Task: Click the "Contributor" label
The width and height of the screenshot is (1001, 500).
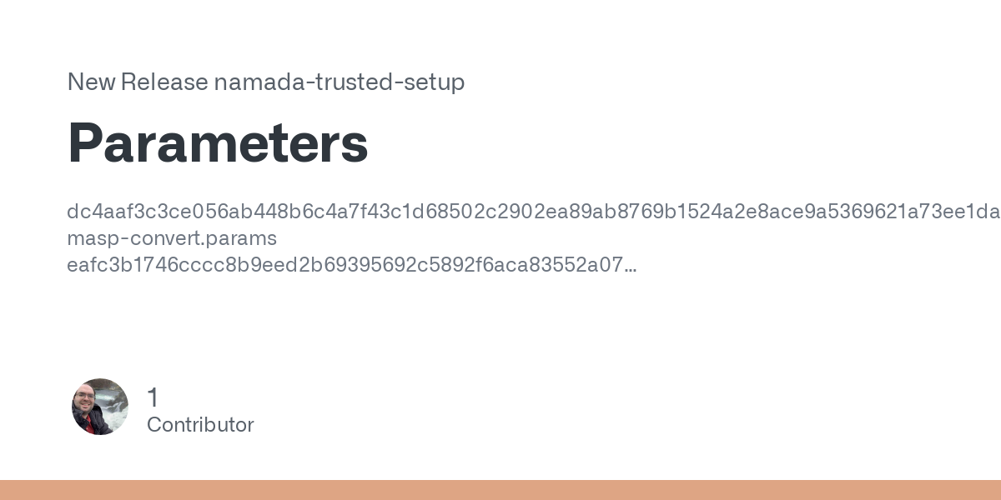Action: [x=200, y=425]
